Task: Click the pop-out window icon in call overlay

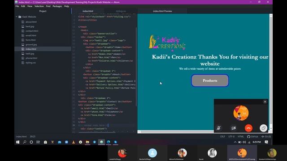Action: click(x=263, y=128)
